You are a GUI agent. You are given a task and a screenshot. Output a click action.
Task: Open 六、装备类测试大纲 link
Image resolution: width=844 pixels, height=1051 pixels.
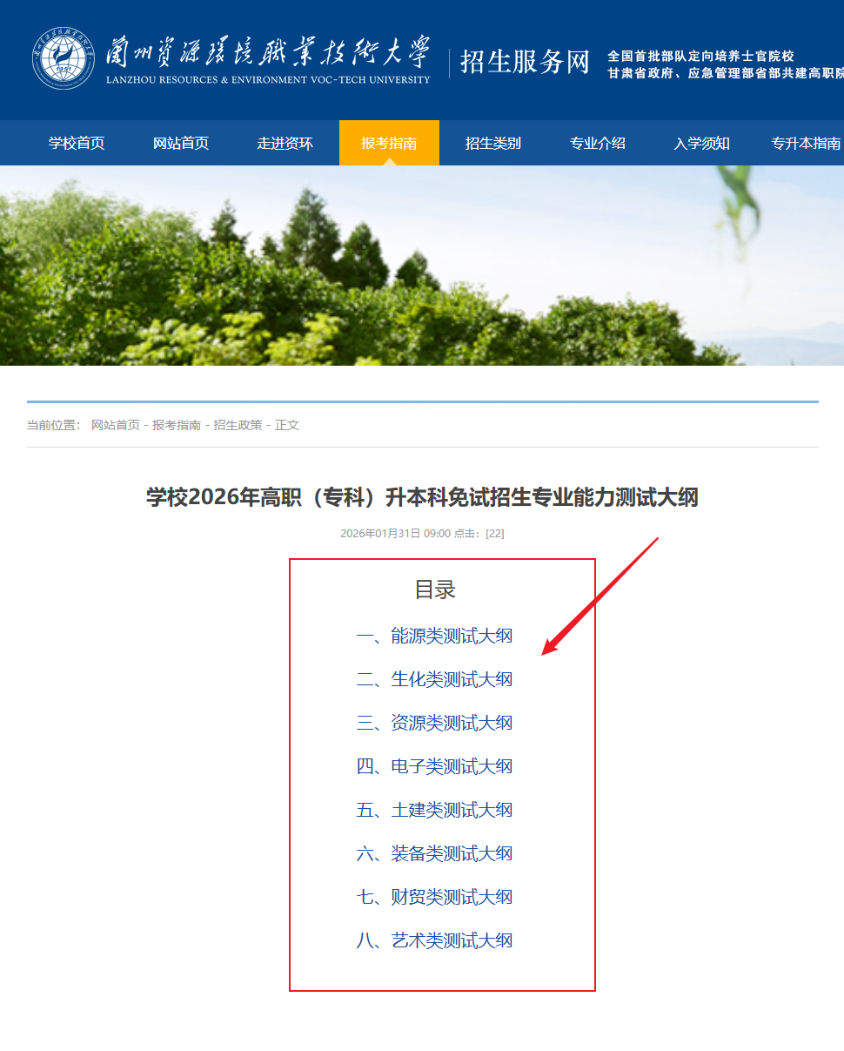click(x=435, y=853)
